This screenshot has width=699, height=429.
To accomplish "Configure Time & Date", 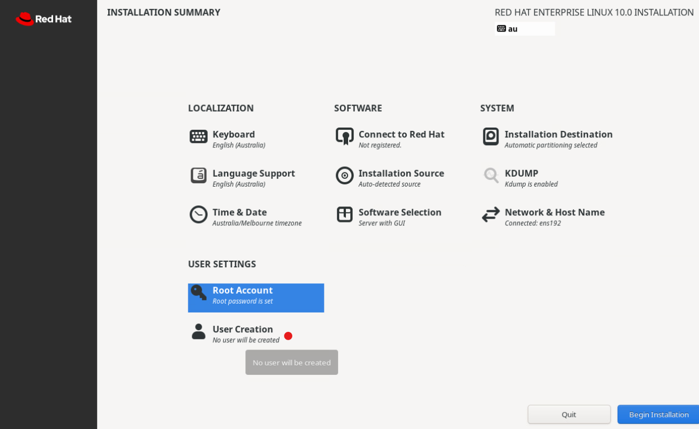I will pyautogui.click(x=256, y=216).
